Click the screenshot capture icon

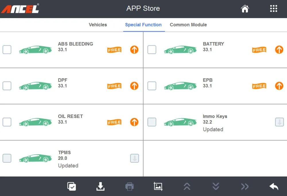[158, 187]
